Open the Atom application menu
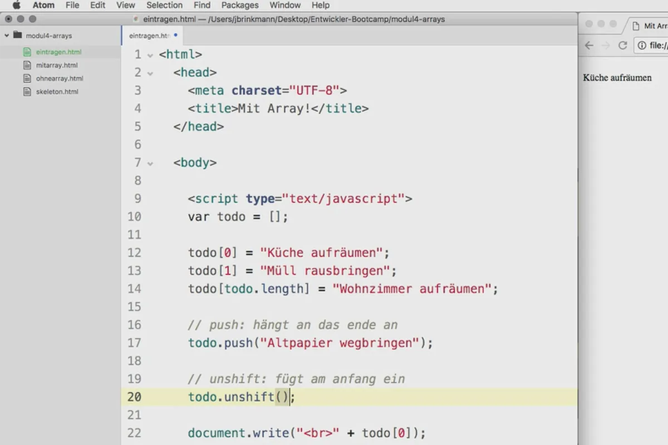 [43, 5]
